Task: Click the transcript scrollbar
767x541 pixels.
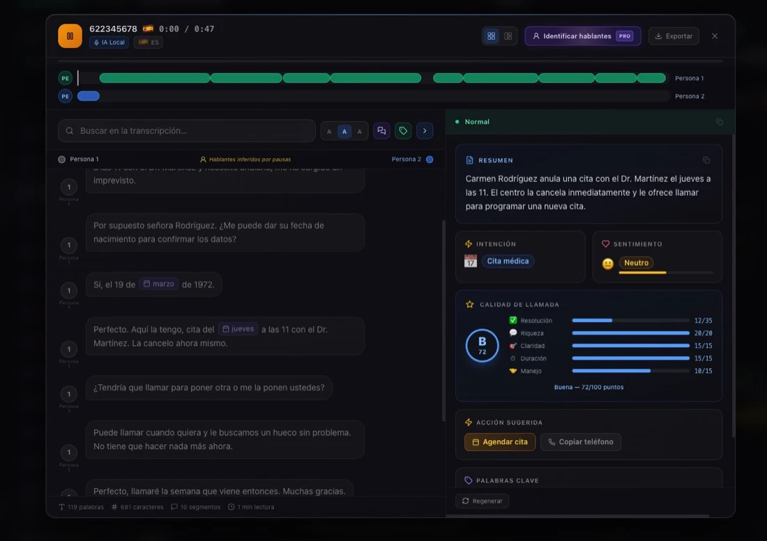Action: click(x=443, y=321)
